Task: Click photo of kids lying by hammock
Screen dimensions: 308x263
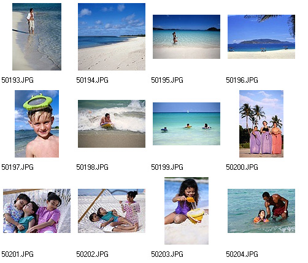Action: 112,211
